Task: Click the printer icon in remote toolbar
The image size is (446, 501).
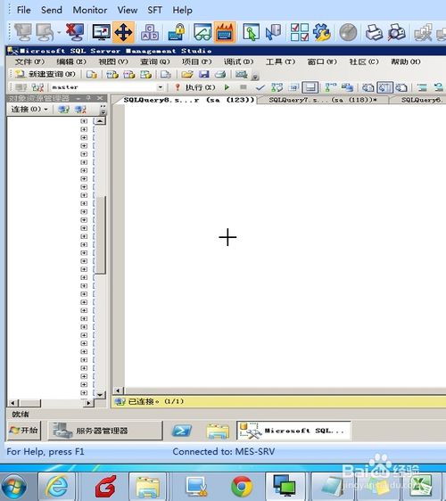Action: click(374, 32)
